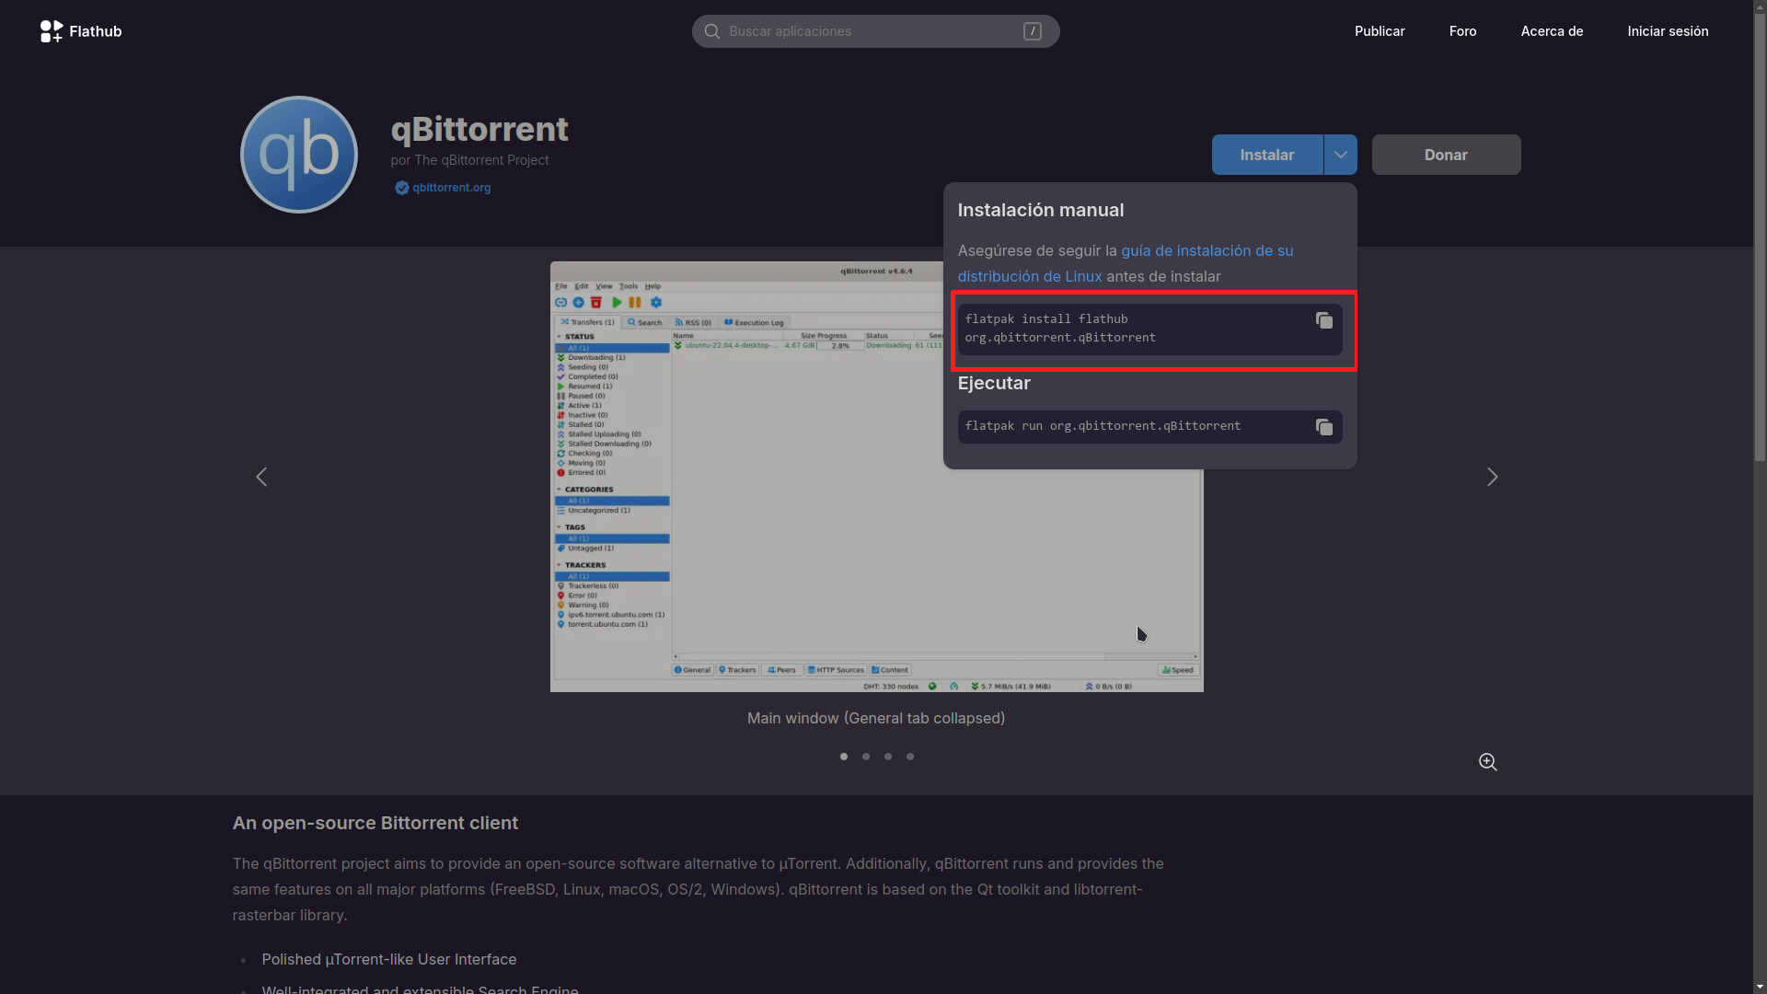The image size is (1767, 994).
Task: Click An open-source Bittorrent client heading
Action: click(x=375, y=823)
